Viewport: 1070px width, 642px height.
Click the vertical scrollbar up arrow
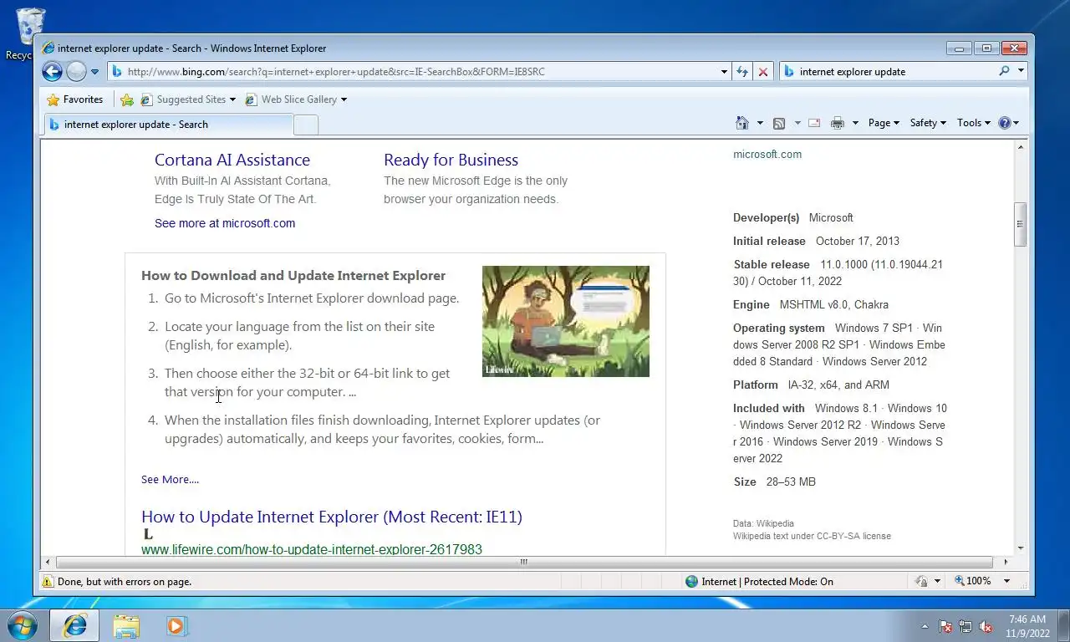pyautogui.click(x=1020, y=147)
